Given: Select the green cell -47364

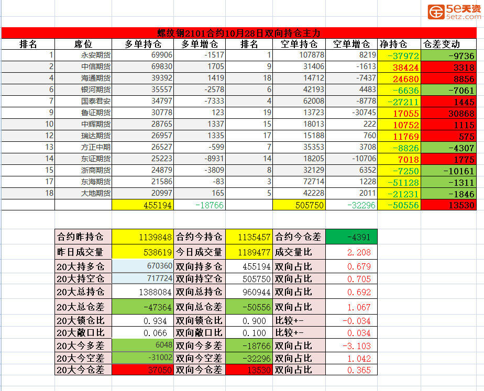Looking at the screenshot, I should tap(143, 307).
